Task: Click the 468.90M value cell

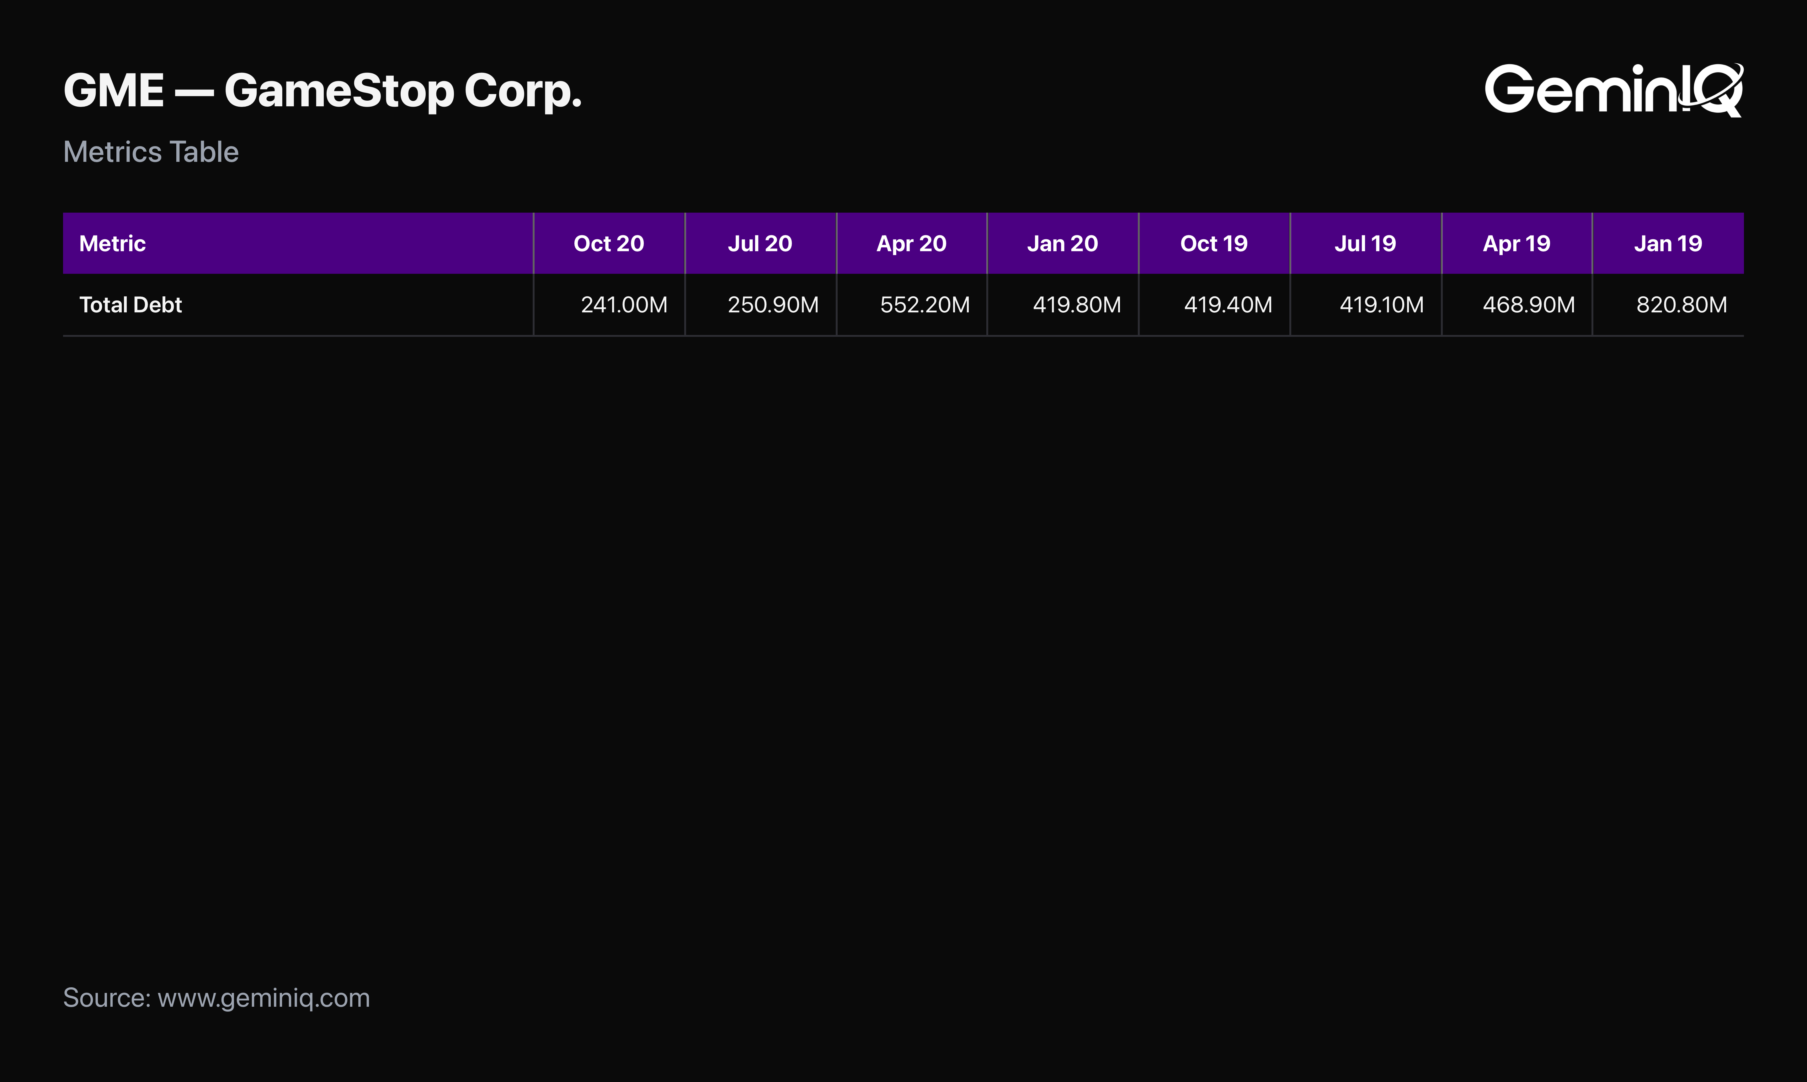Action: pos(1517,305)
